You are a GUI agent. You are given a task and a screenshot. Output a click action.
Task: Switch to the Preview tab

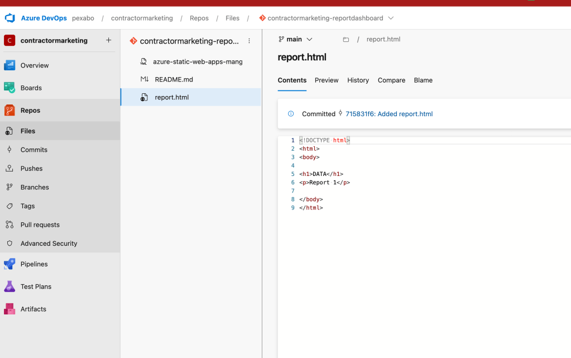[x=327, y=80]
